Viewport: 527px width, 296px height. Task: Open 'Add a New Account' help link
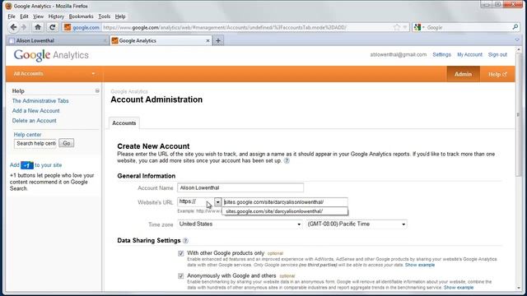[x=36, y=111]
